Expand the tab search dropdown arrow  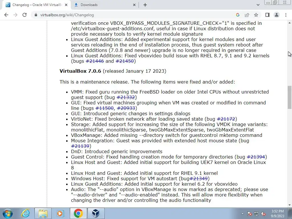pyautogui.click(x=258, y=5)
